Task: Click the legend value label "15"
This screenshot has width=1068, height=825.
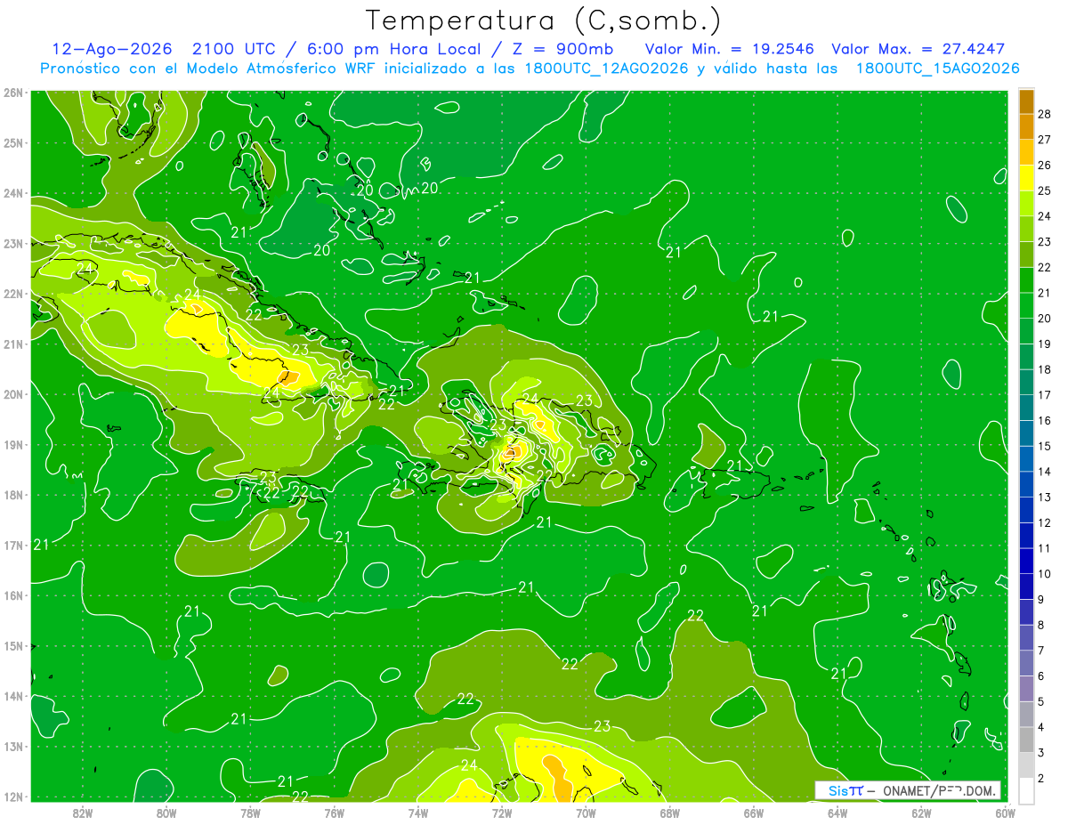Action: 1045,446
